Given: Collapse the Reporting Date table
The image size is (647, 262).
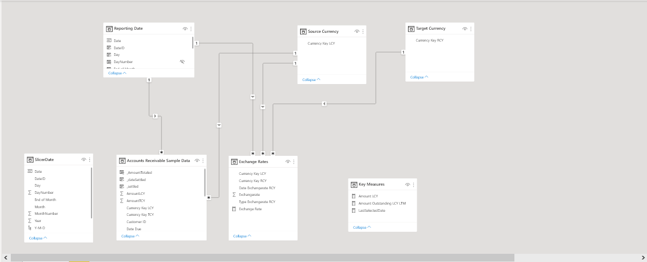Looking at the screenshot, I should click(x=118, y=73).
